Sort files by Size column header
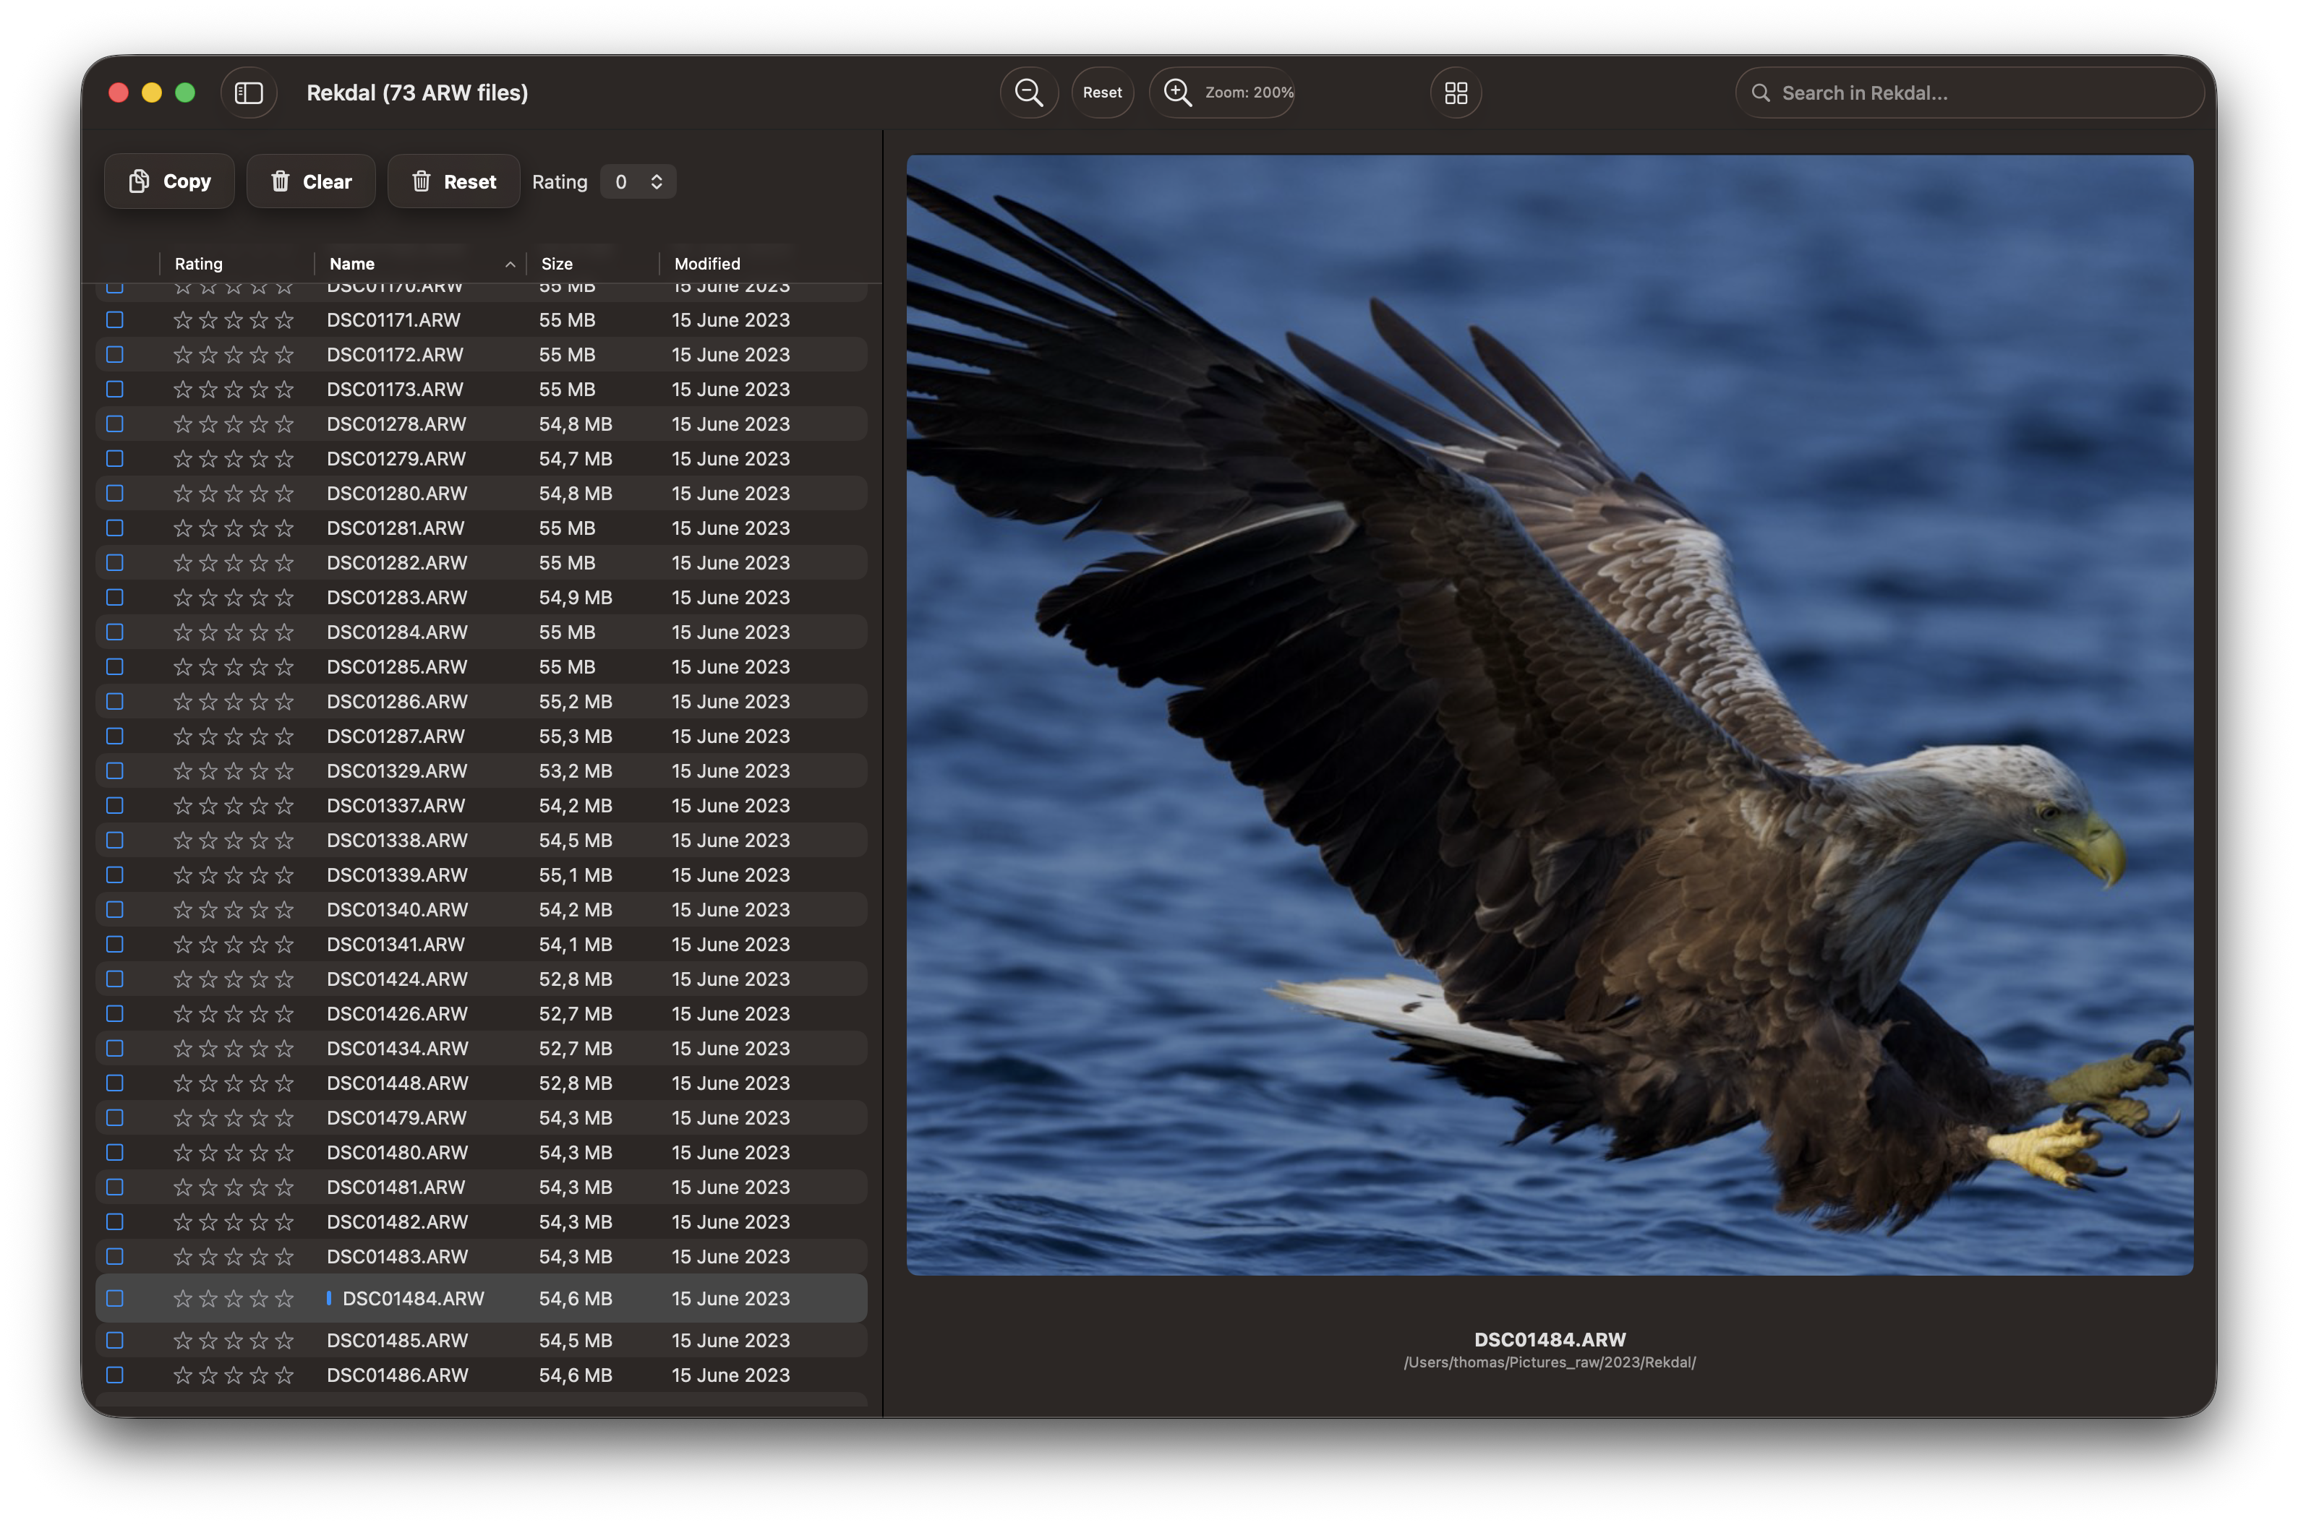The width and height of the screenshot is (2298, 1525). (x=558, y=265)
